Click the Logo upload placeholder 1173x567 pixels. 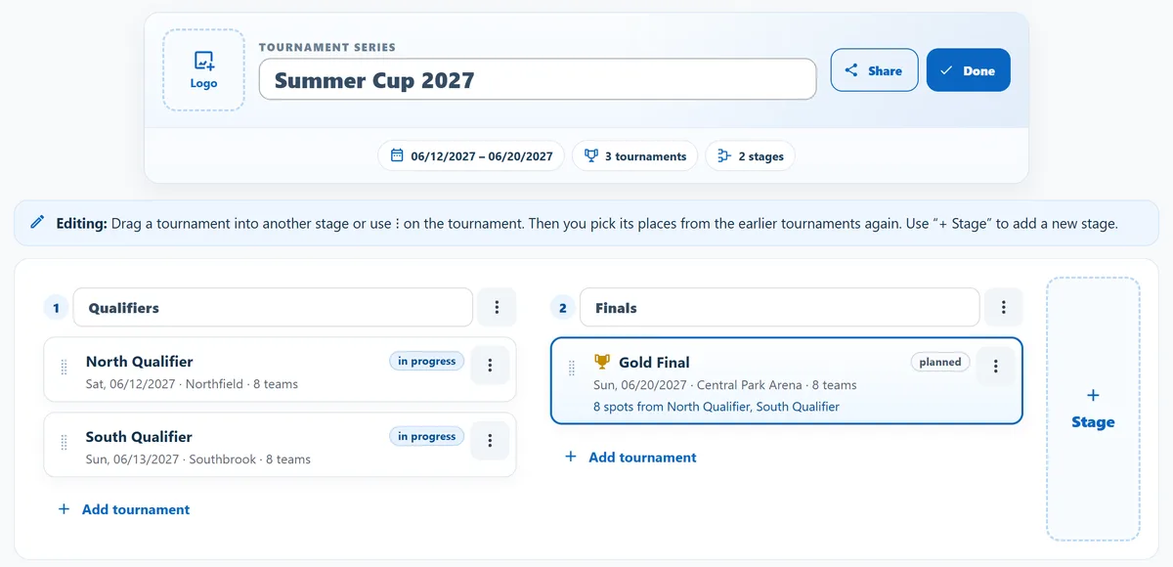tap(203, 69)
